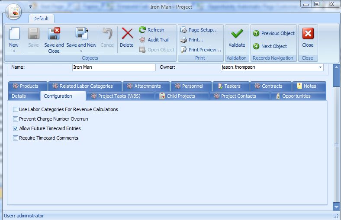Open the Details tab
The height and width of the screenshot is (220, 341).
pyautogui.click(x=24, y=96)
